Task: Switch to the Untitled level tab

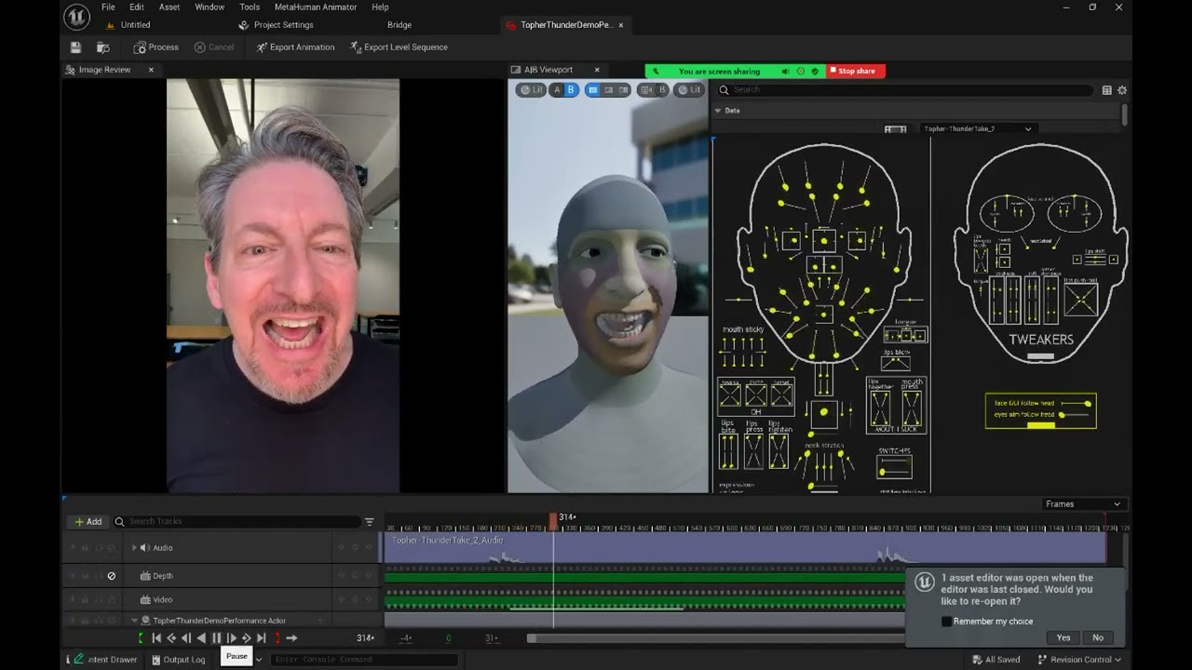Action: click(129, 25)
